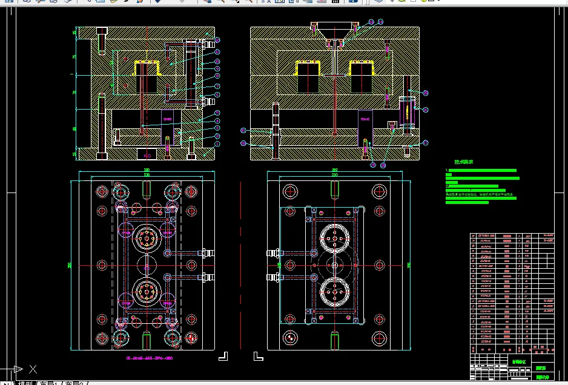Select part balloon number 21

click(243, 130)
